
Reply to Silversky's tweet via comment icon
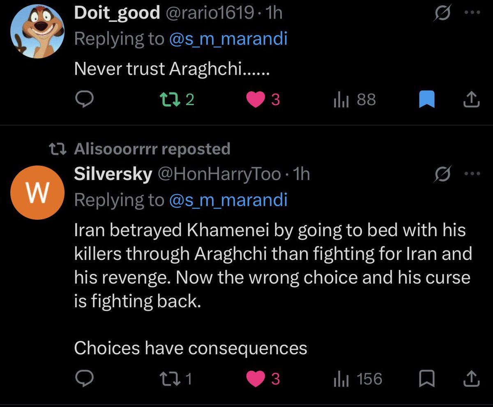click(85, 379)
